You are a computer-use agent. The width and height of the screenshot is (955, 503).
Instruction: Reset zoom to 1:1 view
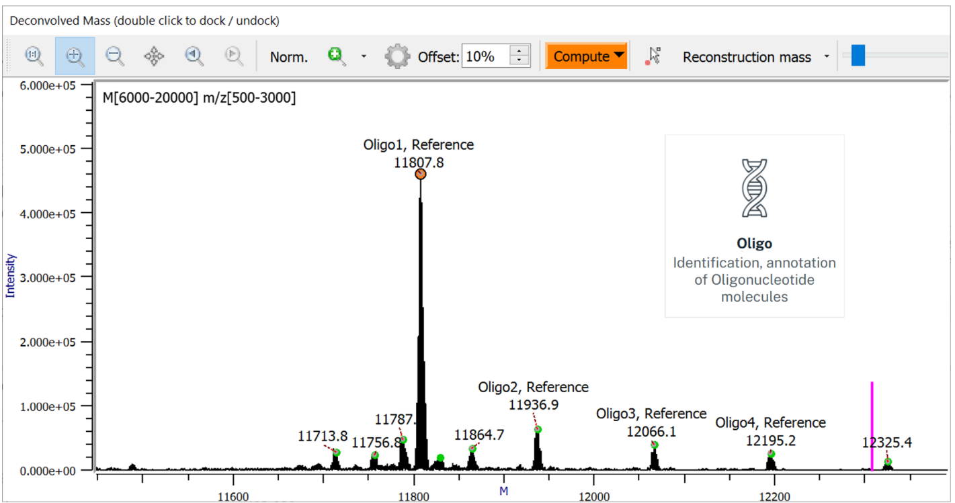tap(34, 56)
